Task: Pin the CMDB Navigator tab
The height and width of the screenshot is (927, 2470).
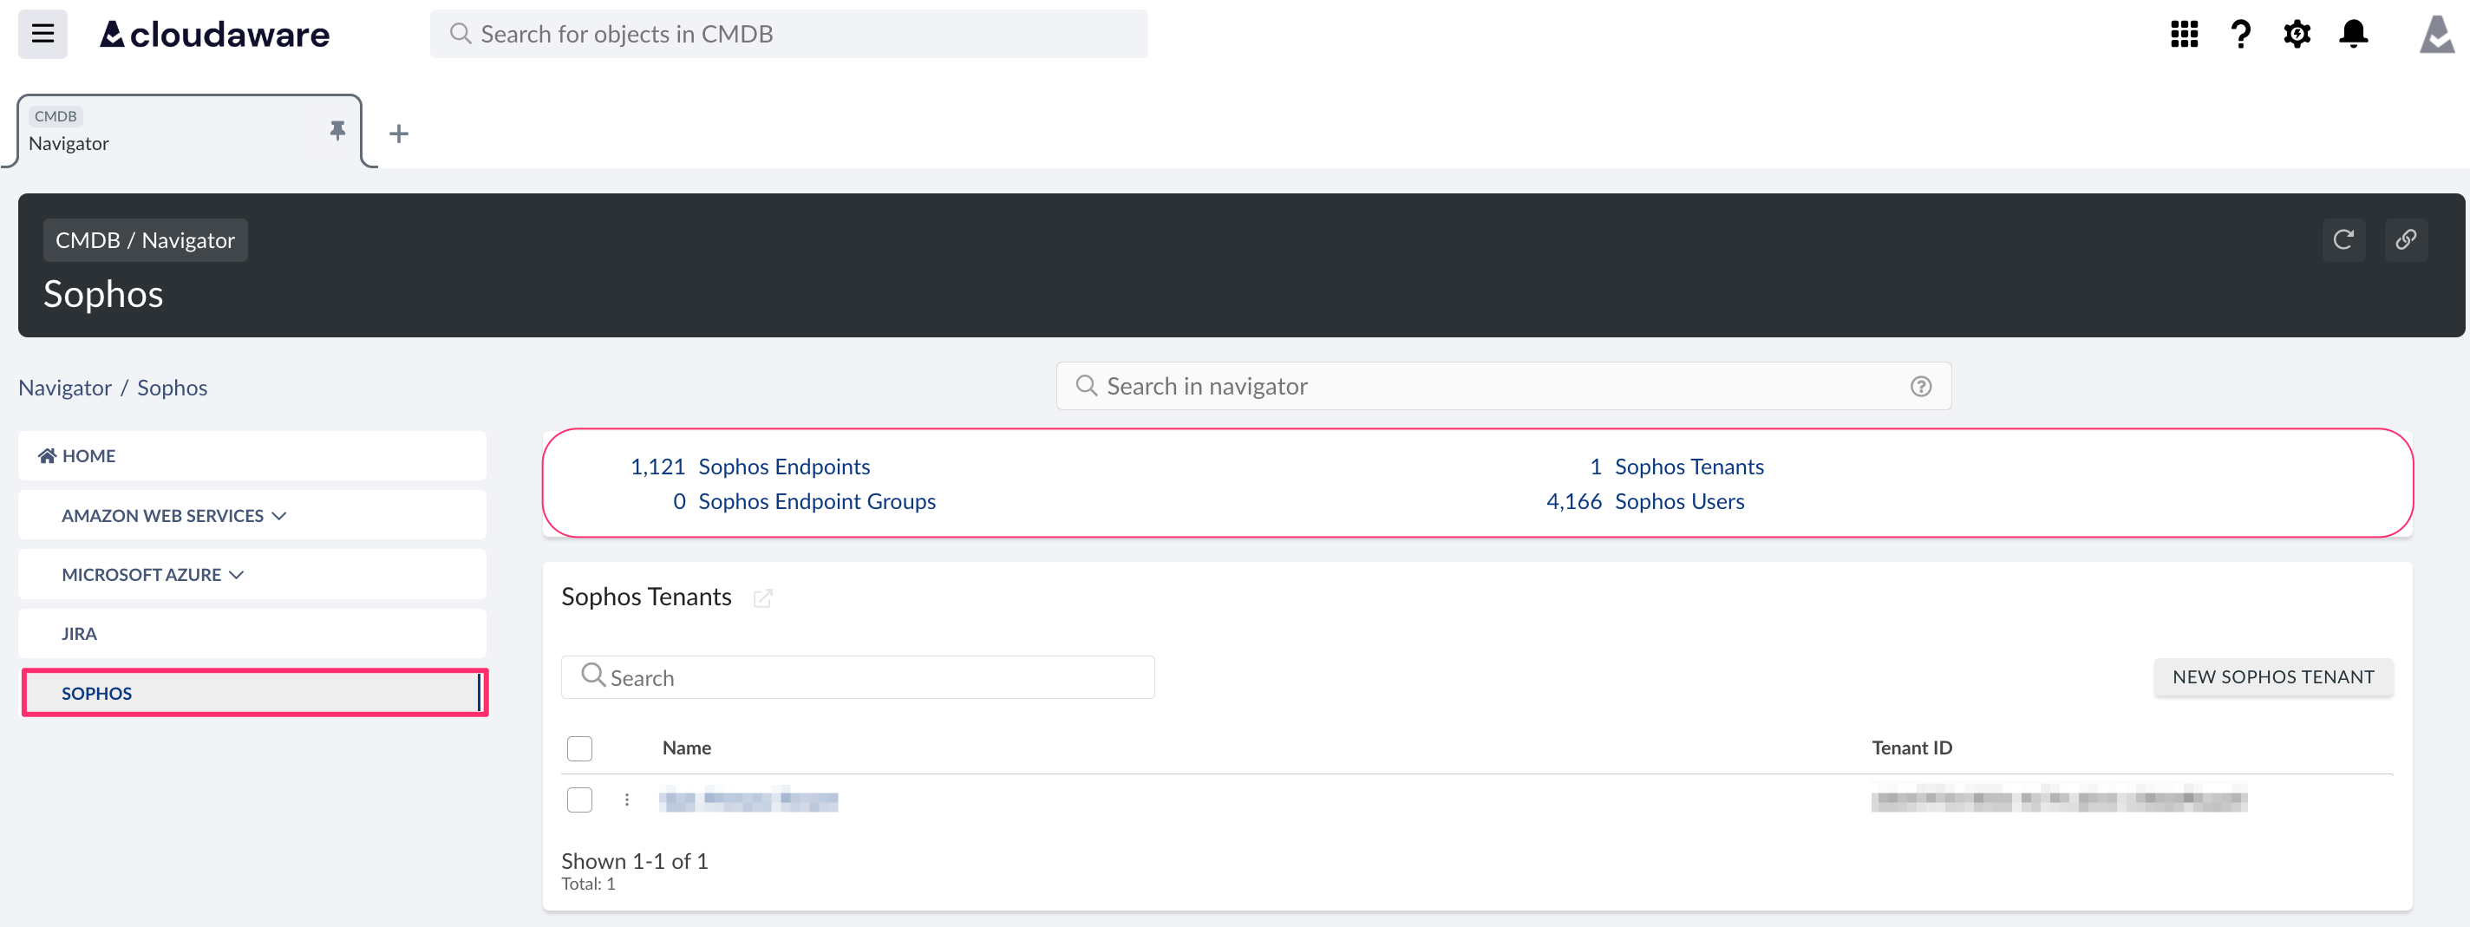Action: coord(337,130)
